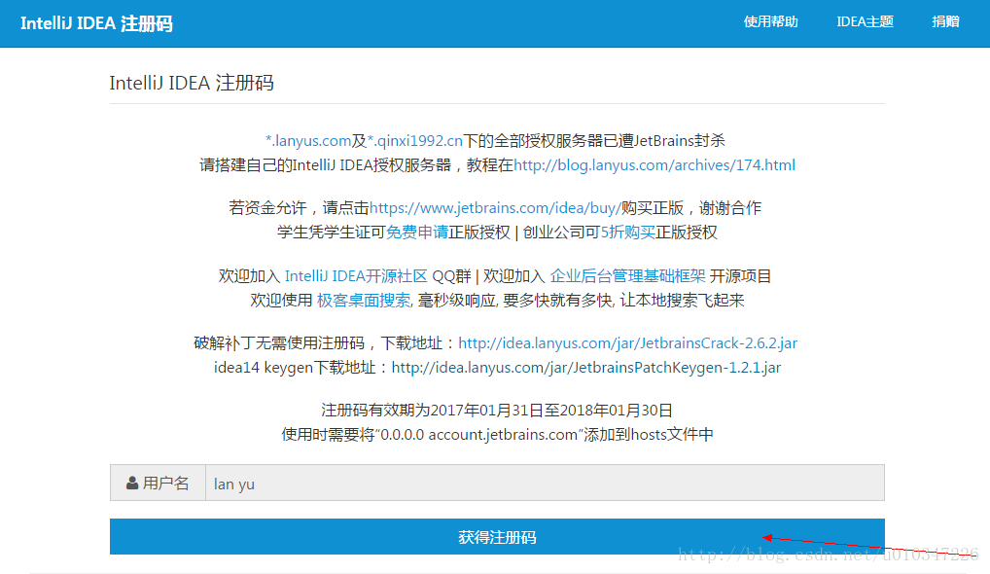Click the 注册码有效期 date range text
The height and width of the screenshot is (574, 990).
[x=497, y=411]
